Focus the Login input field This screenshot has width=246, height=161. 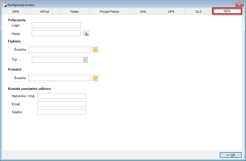click(x=56, y=25)
